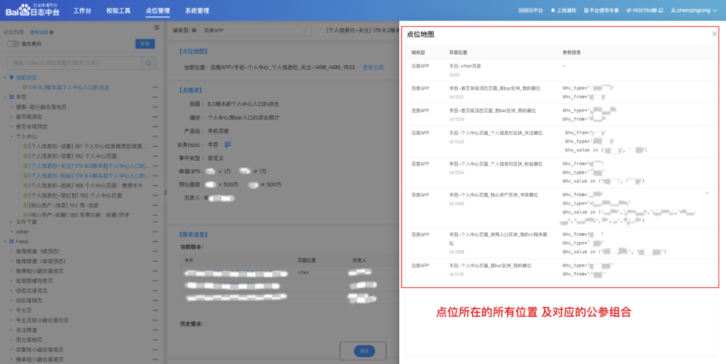The image size is (726, 364).
Task: Open the more options dots for 个人中心
Action: coord(155,136)
